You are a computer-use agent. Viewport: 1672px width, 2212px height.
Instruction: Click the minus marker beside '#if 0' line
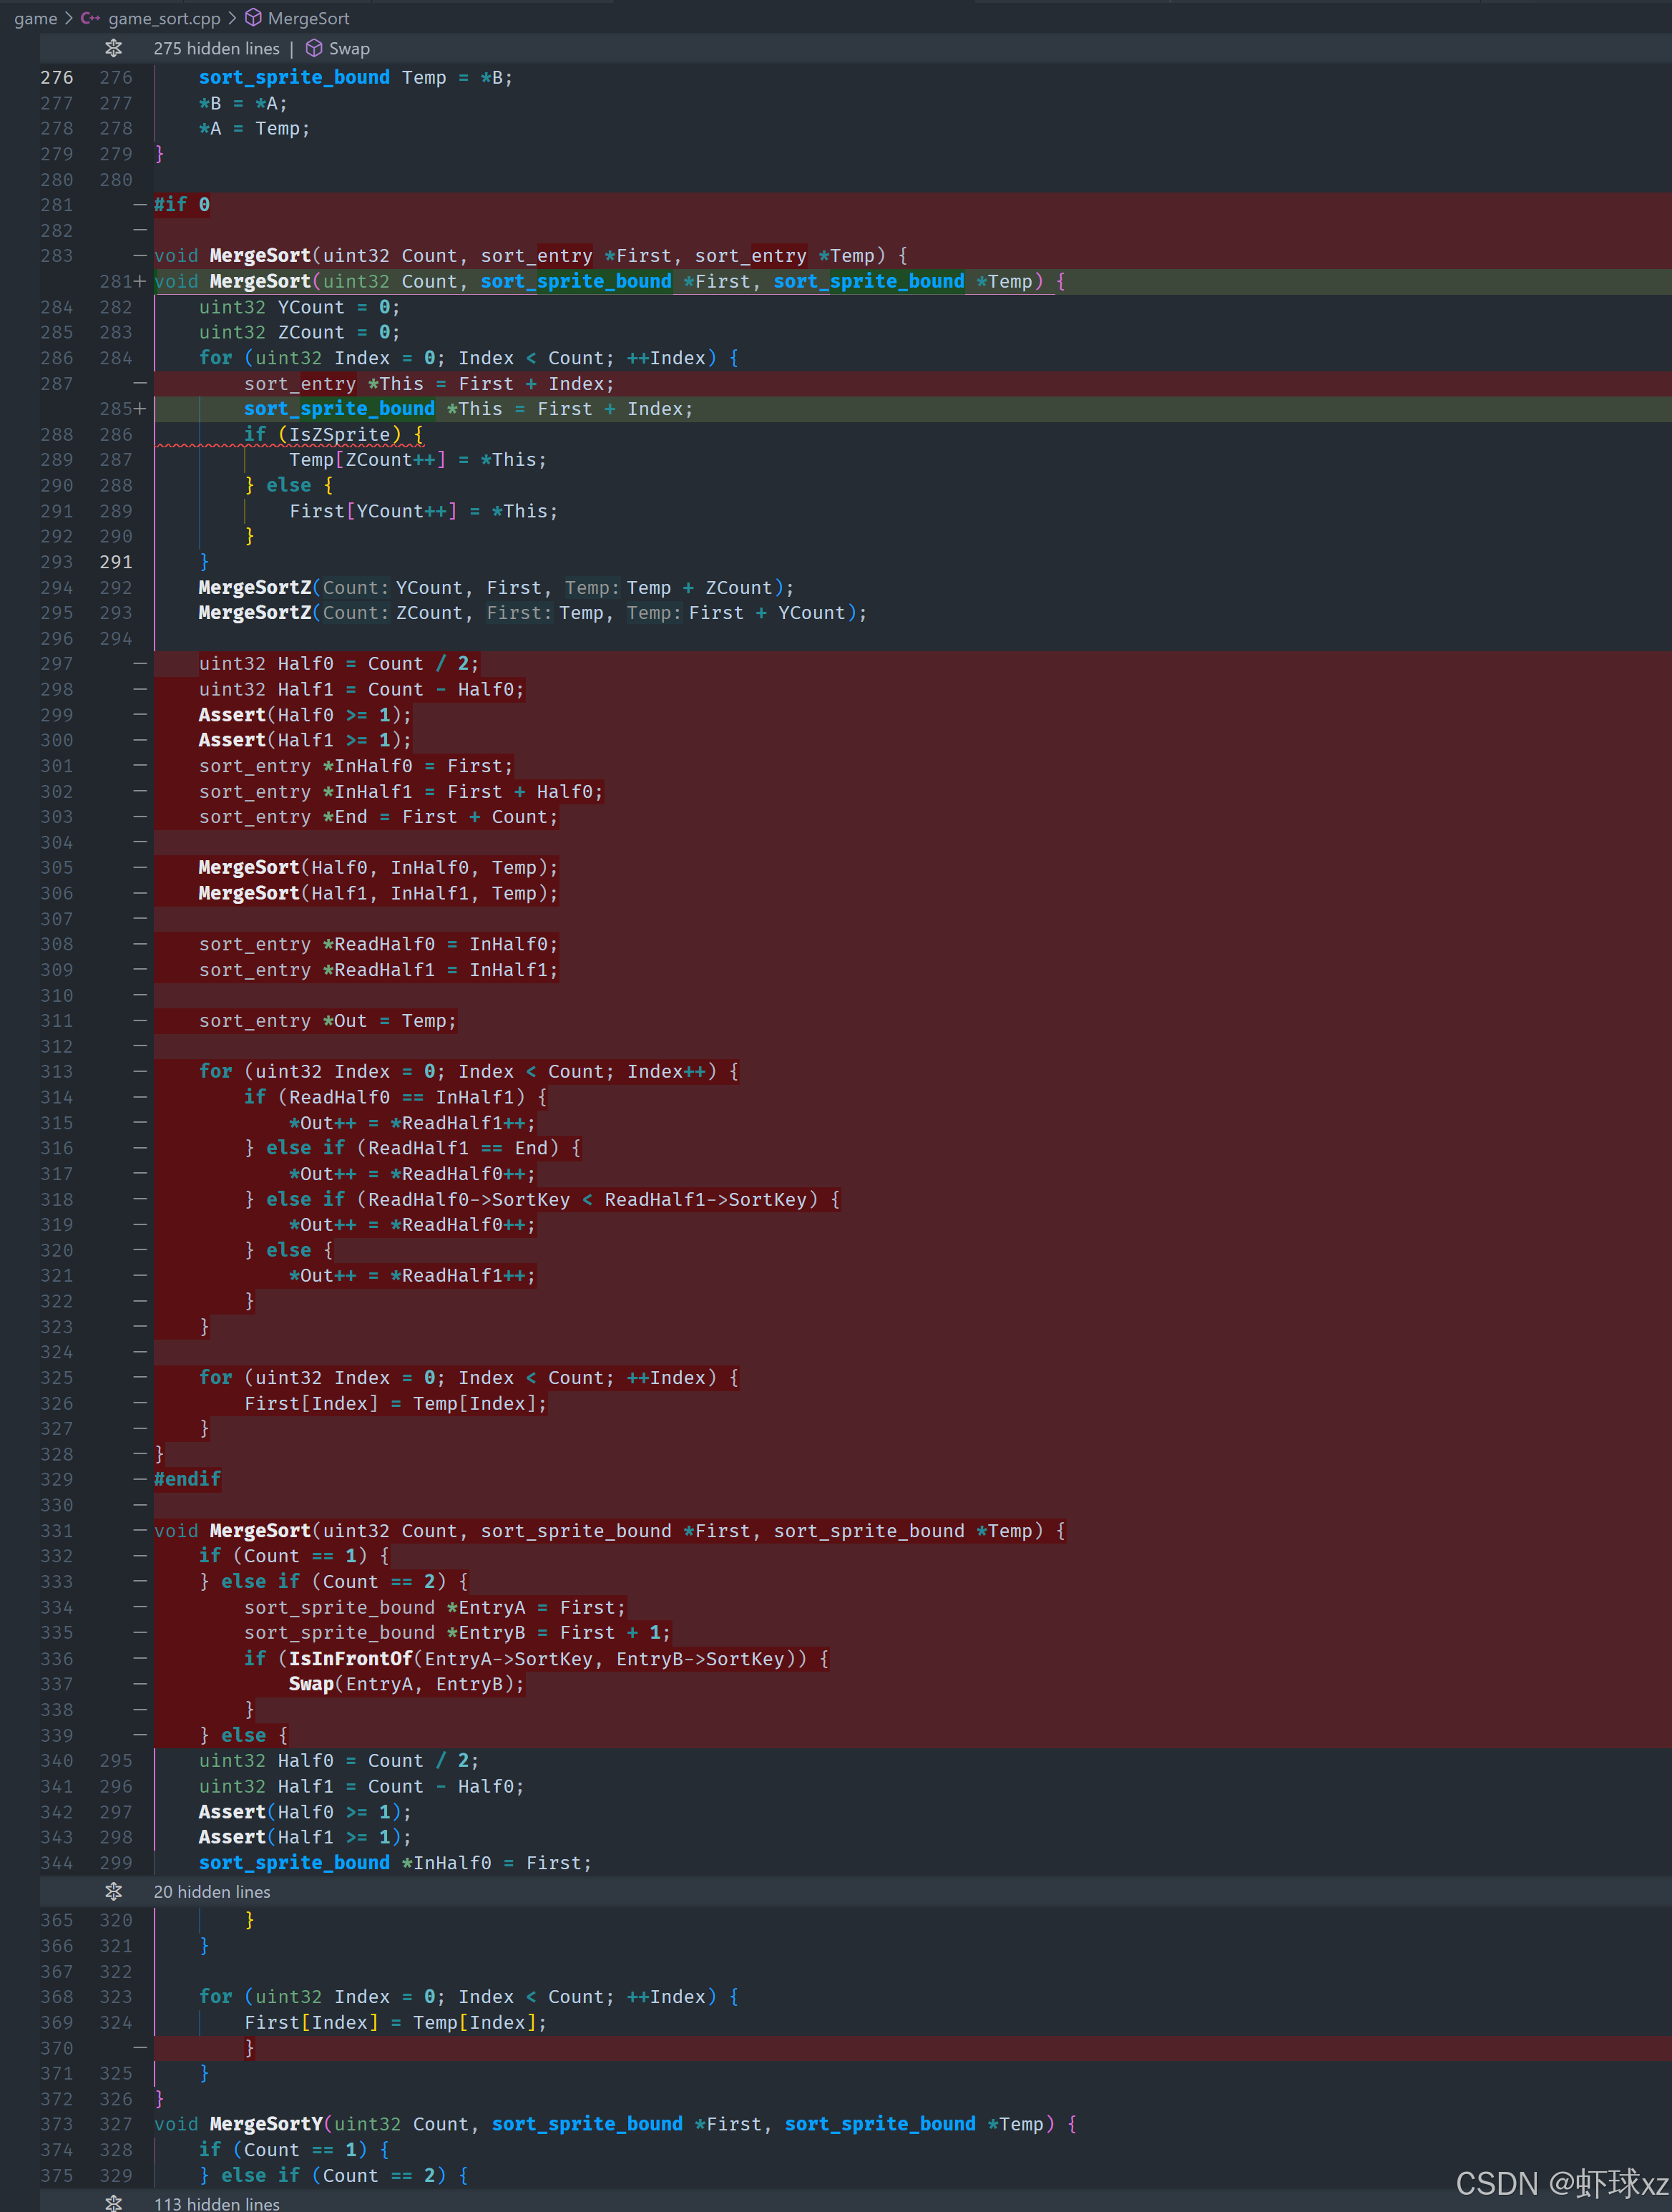pyautogui.click(x=140, y=204)
